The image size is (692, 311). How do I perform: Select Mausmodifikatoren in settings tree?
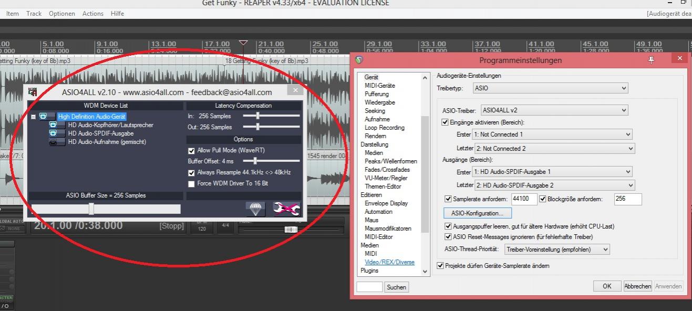point(388,229)
